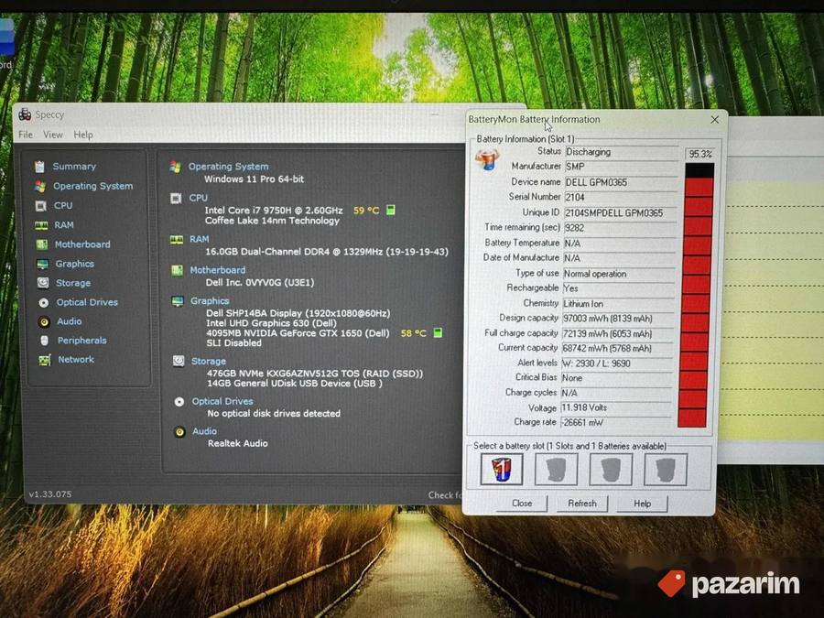Click the Operating System heading link in summary
This screenshot has height=618, width=824.
pos(228,167)
